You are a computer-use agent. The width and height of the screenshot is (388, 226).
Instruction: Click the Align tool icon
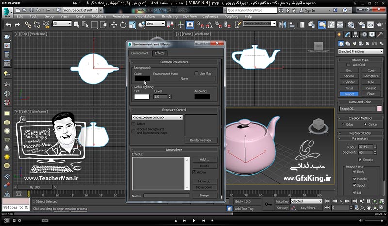(x=291, y=25)
